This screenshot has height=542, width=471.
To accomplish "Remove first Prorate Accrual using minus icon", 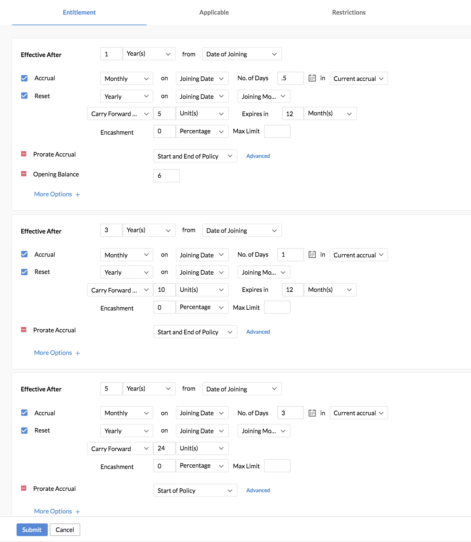I will point(24,154).
